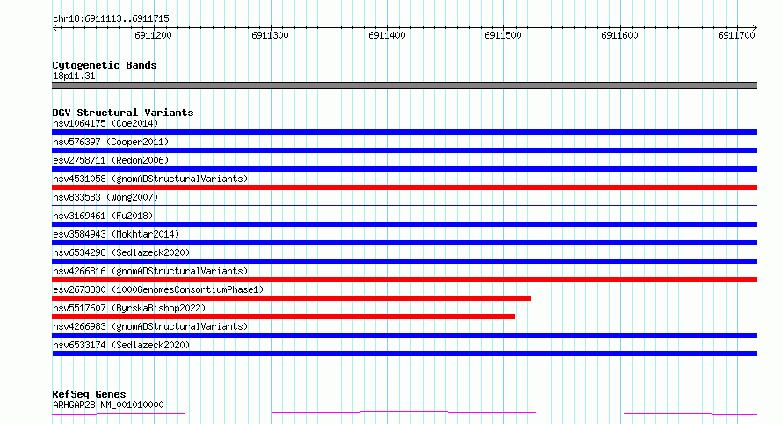
Task: Click the blue bar for nsv6534298
Action: (404, 261)
